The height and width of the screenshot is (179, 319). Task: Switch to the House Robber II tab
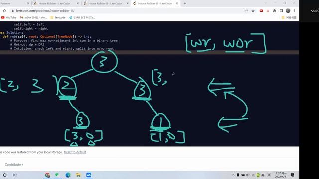[105, 3]
